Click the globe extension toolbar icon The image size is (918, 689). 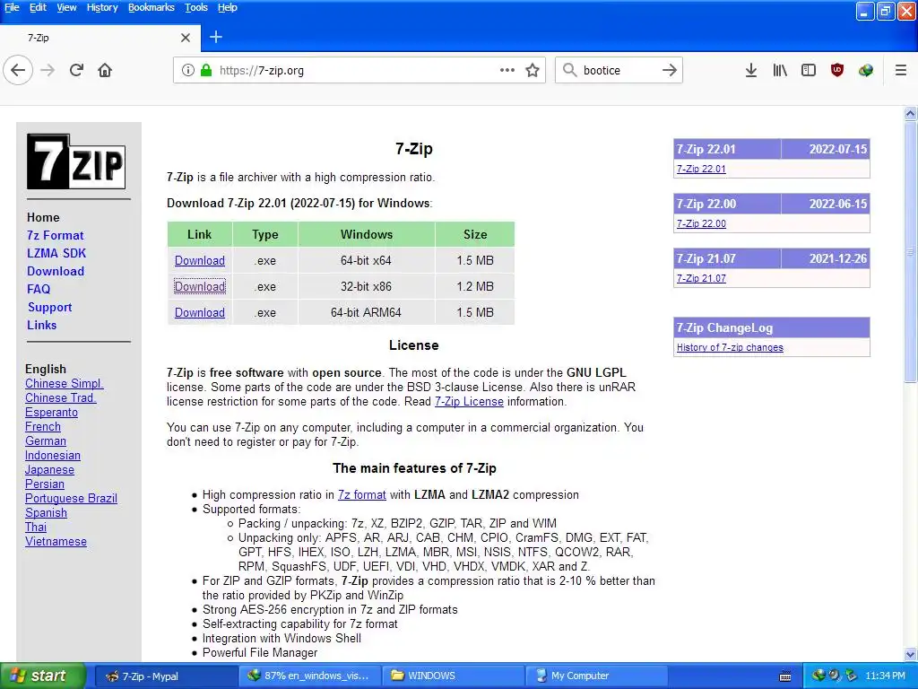click(866, 70)
